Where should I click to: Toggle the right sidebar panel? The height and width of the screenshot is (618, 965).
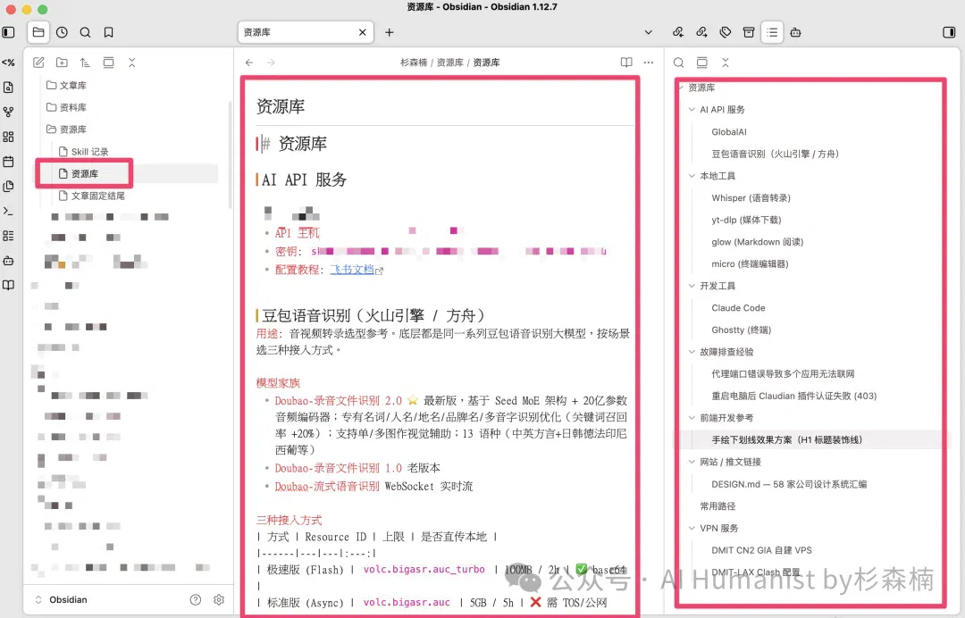pos(950,32)
